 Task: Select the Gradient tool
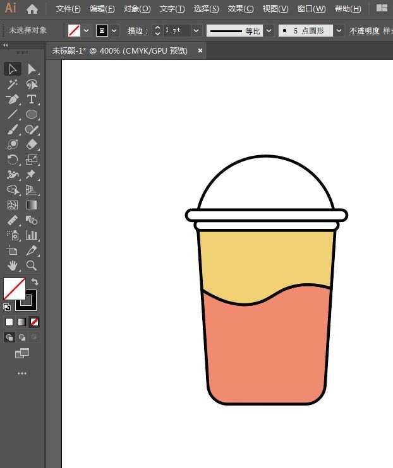pos(31,205)
